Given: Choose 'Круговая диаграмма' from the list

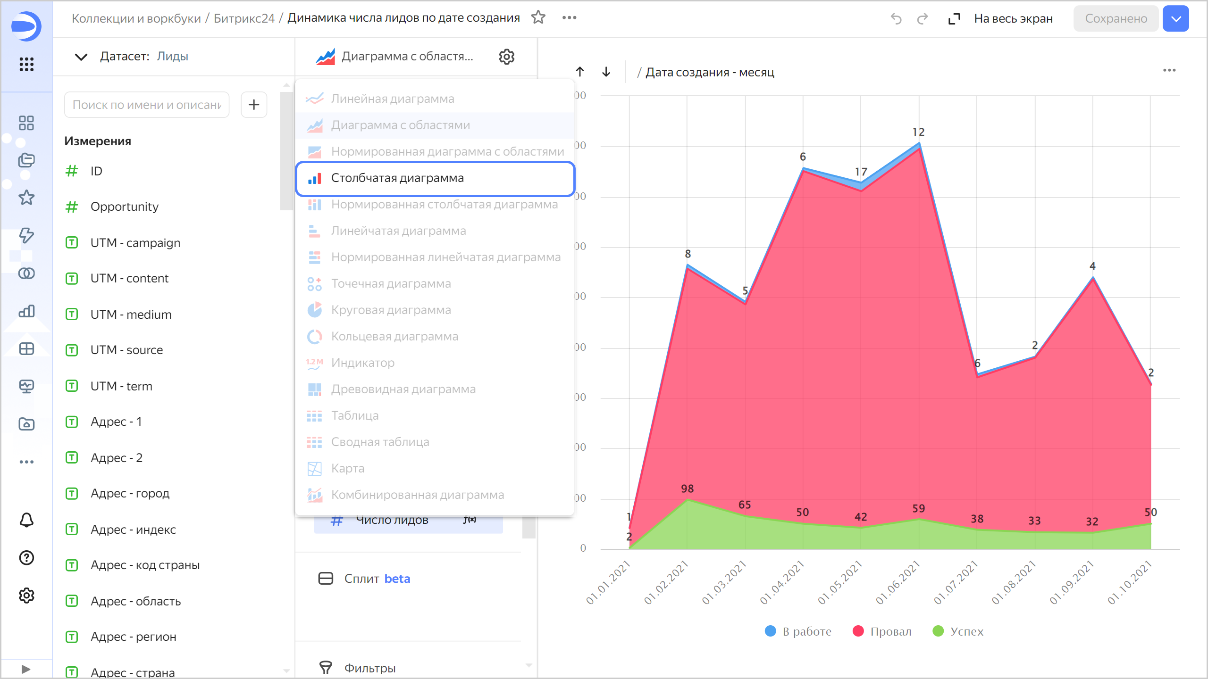Looking at the screenshot, I should [x=391, y=310].
